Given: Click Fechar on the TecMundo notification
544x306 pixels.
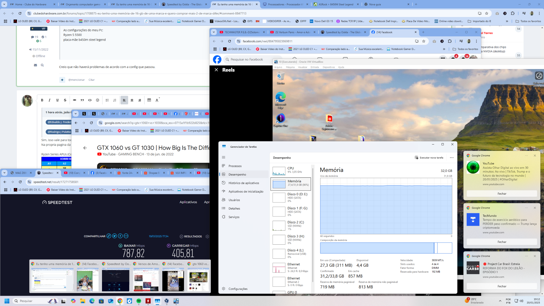Looking at the screenshot, I should tap(502, 242).
